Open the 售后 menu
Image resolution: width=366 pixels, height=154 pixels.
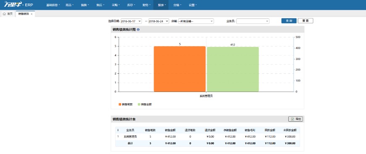pyautogui.click(x=100, y=5)
